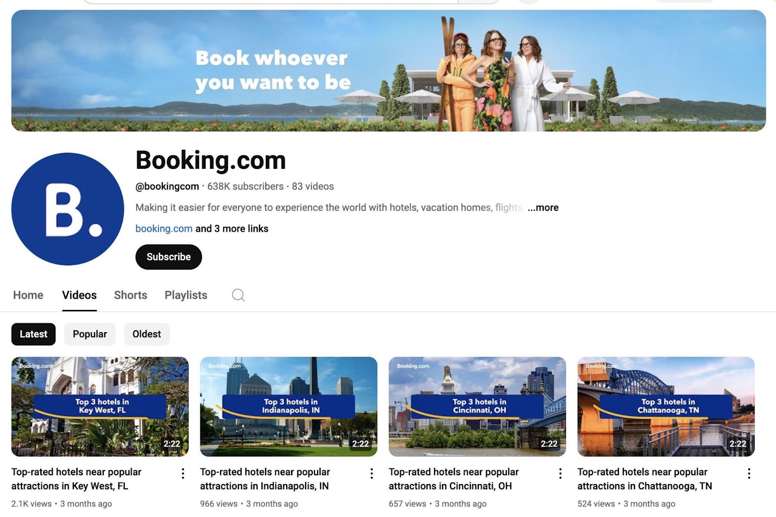Expand the 'and 3 more links' list
The image size is (776, 517).
pyautogui.click(x=232, y=228)
